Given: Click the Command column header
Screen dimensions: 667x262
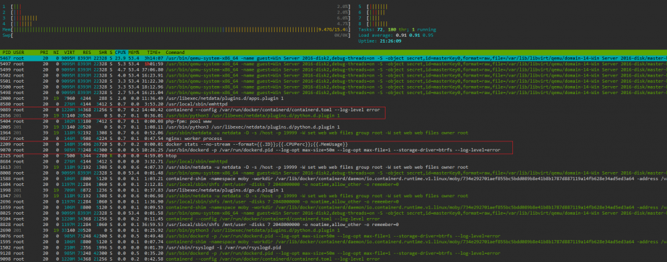Looking at the screenshot, I should coord(175,52).
